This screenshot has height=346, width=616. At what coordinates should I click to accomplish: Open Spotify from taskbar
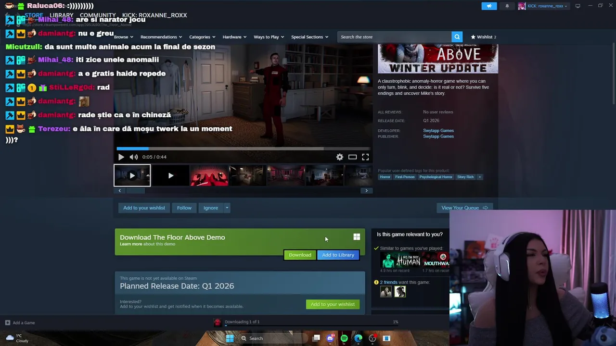point(344,338)
